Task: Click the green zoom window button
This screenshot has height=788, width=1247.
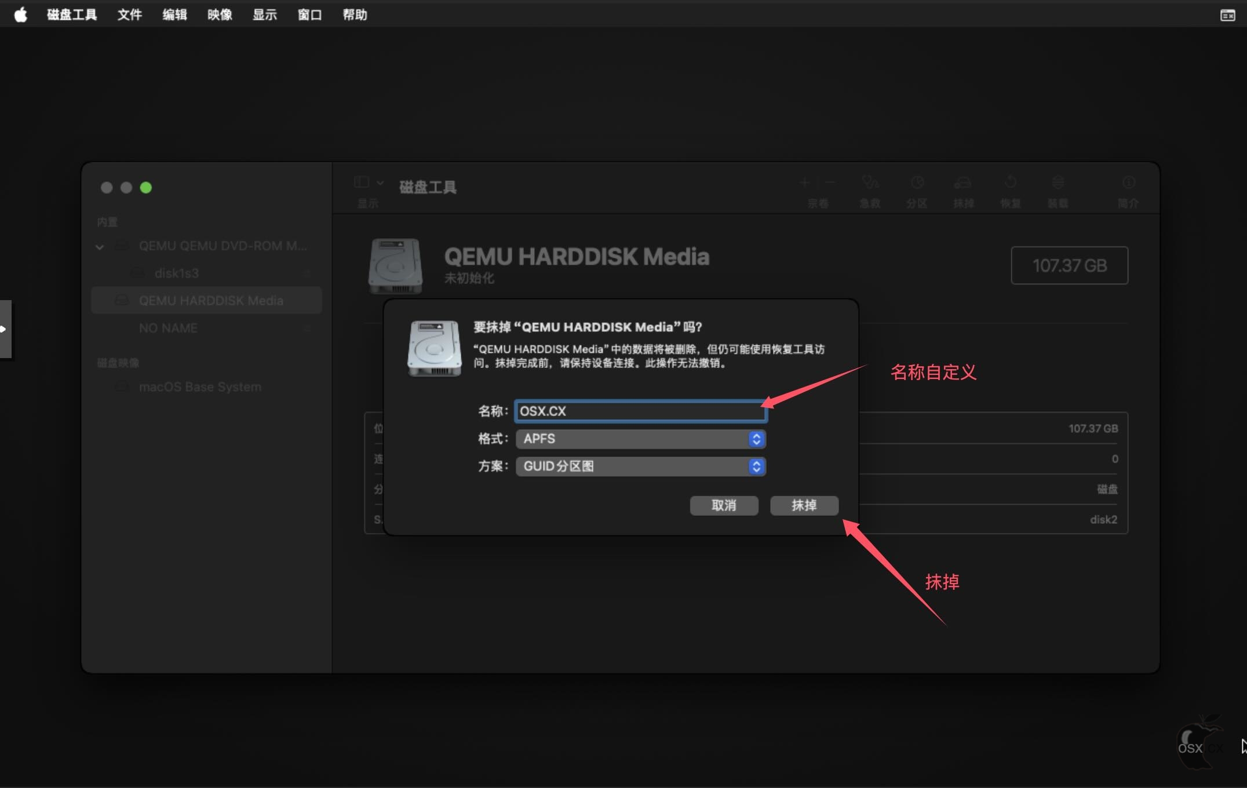Action: click(x=146, y=188)
